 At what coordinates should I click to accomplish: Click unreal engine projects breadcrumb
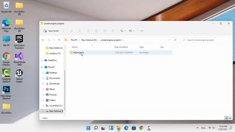111,40
